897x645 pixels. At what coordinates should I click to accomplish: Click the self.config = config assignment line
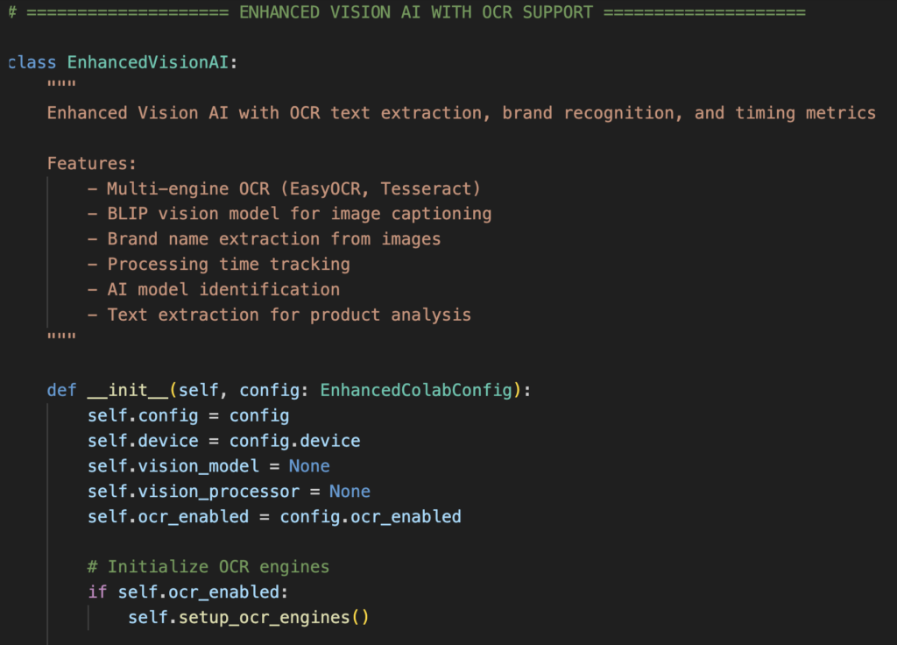[188, 415]
